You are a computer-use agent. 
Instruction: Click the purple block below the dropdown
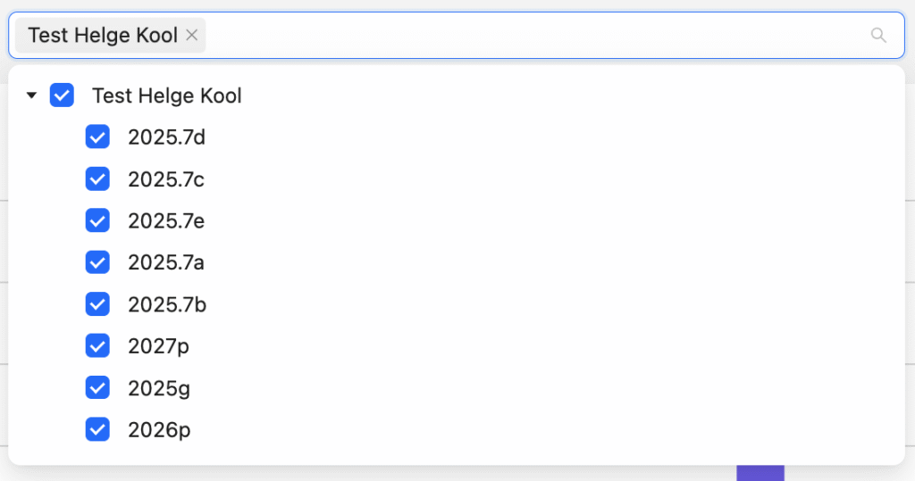[x=760, y=473]
